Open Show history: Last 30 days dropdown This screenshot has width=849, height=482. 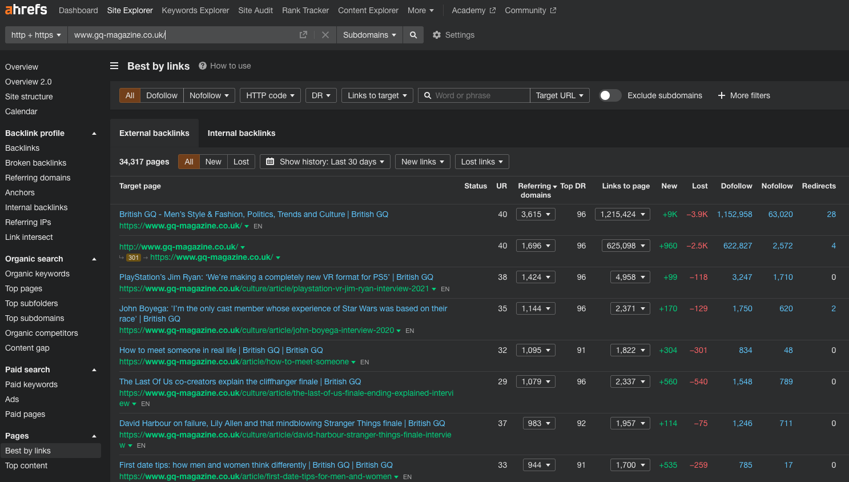(x=325, y=162)
